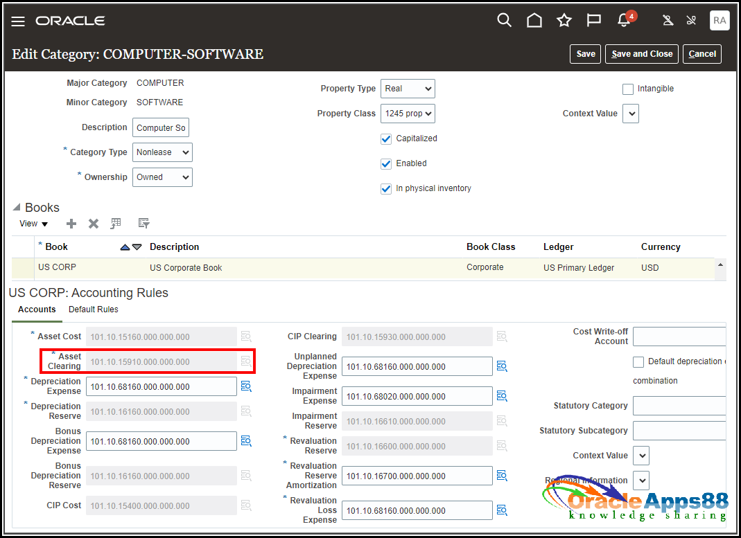Image resolution: width=741 pixels, height=538 pixels.
Task: Click Revaluation Loss Expense account field
Action: [x=417, y=510]
